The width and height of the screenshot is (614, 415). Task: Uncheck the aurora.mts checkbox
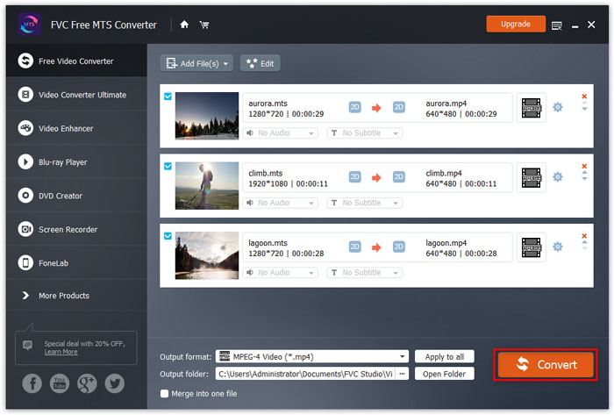tap(168, 97)
